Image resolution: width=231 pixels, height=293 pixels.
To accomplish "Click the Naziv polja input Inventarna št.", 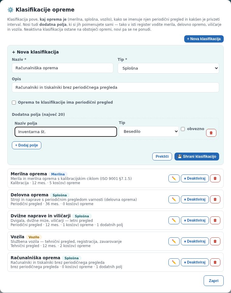I will (66, 132).
